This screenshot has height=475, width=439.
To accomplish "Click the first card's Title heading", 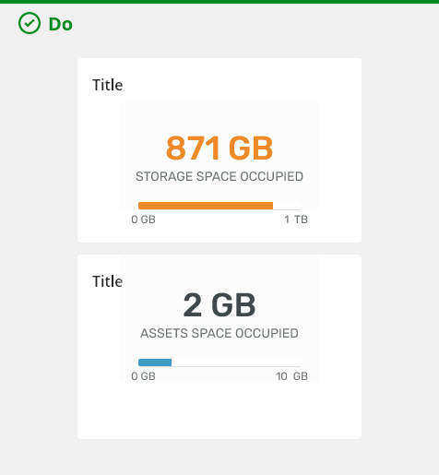I will [x=107, y=85].
